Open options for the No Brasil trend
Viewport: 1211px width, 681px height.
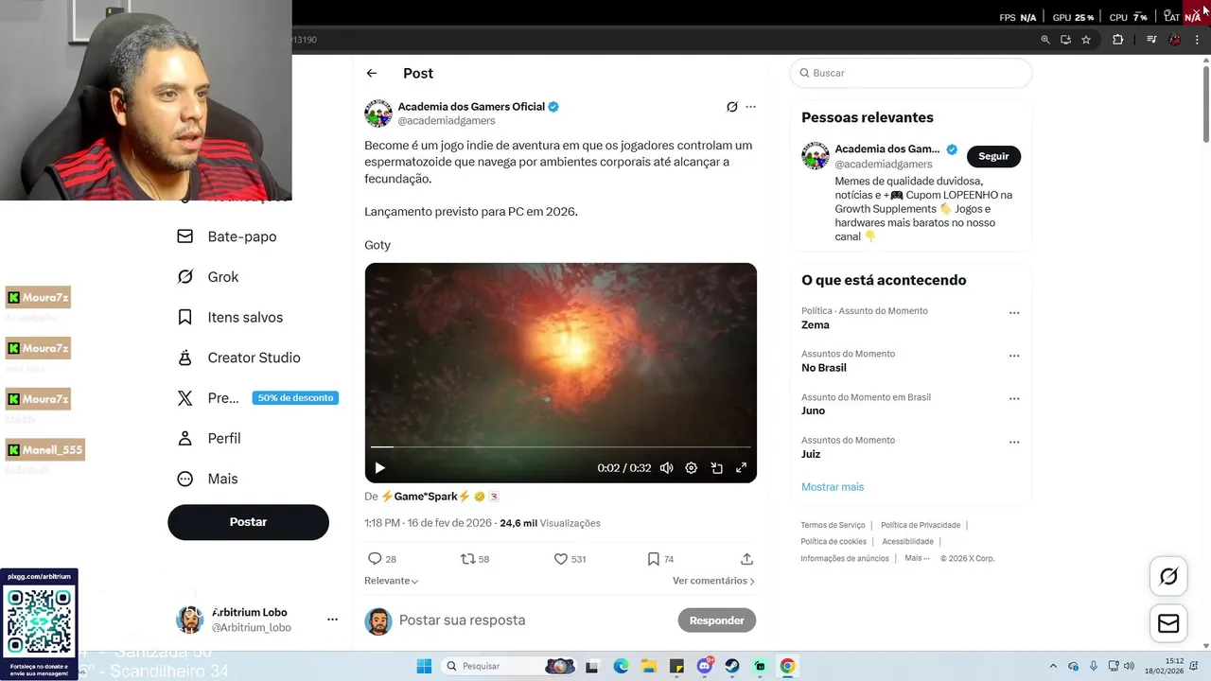click(1014, 357)
